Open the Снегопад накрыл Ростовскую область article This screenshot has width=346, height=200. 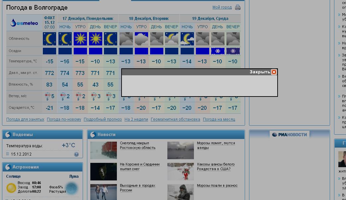(x=137, y=146)
